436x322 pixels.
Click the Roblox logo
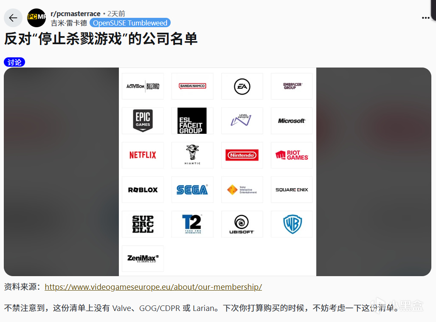(x=143, y=190)
